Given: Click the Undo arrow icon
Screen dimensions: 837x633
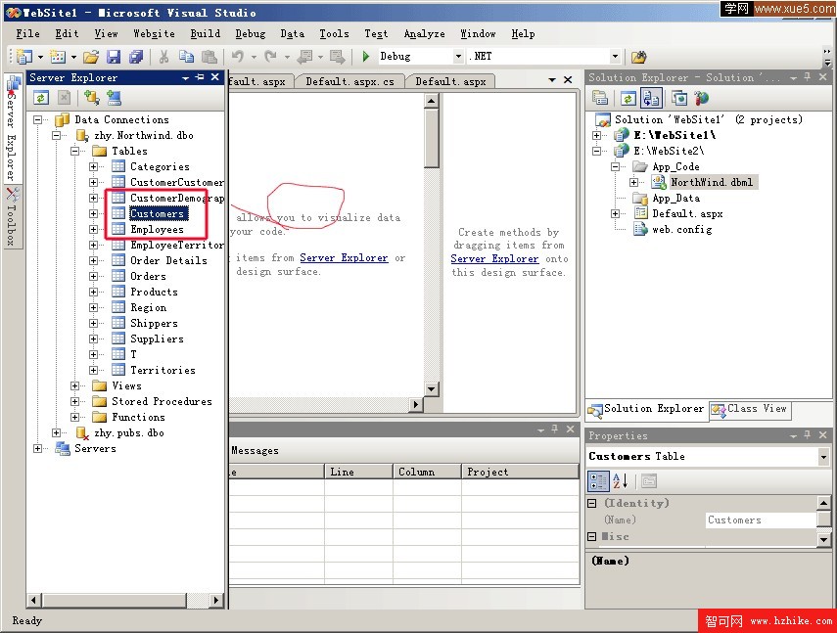Looking at the screenshot, I should point(238,56).
